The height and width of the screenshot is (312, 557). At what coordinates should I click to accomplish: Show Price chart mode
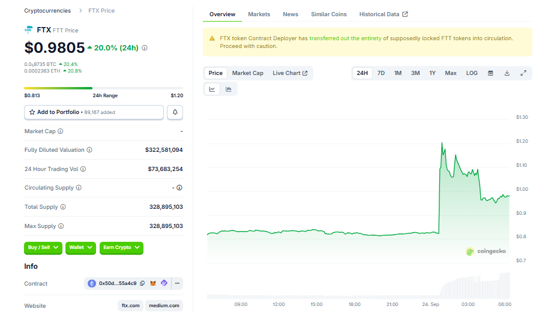click(x=215, y=73)
